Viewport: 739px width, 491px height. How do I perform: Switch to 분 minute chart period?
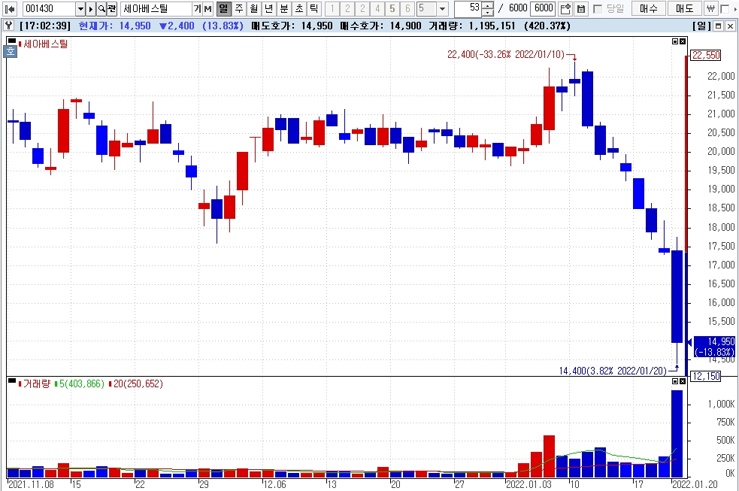(284, 8)
